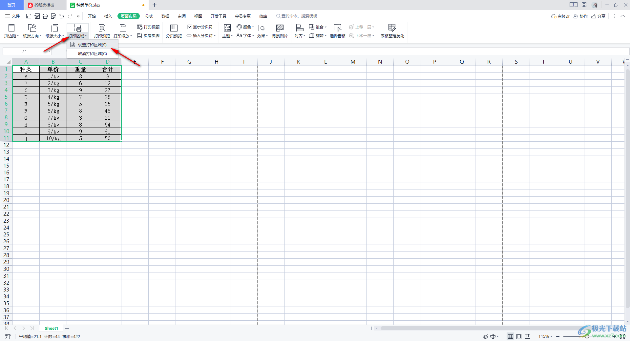Click the 背景图片 background picture tool

point(280,31)
